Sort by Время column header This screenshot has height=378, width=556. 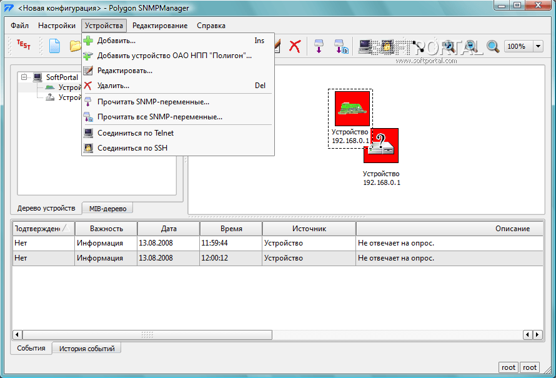(231, 229)
